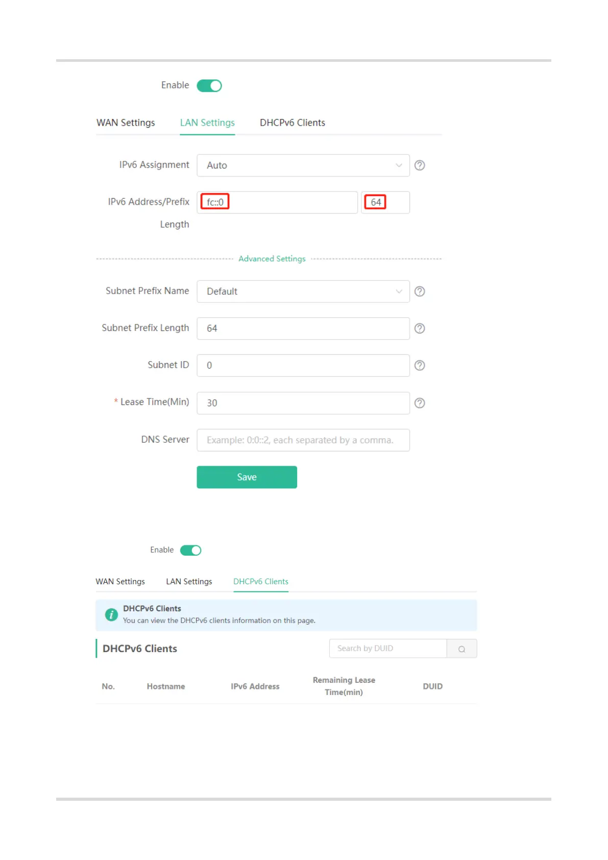The width and height of the screenshot is (608, 860).
Task: Toggle the lower Enable switch
Action: (191, 550)
